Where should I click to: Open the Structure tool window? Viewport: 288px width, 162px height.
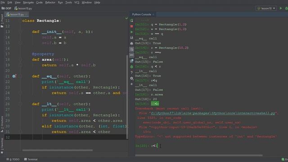2,124
